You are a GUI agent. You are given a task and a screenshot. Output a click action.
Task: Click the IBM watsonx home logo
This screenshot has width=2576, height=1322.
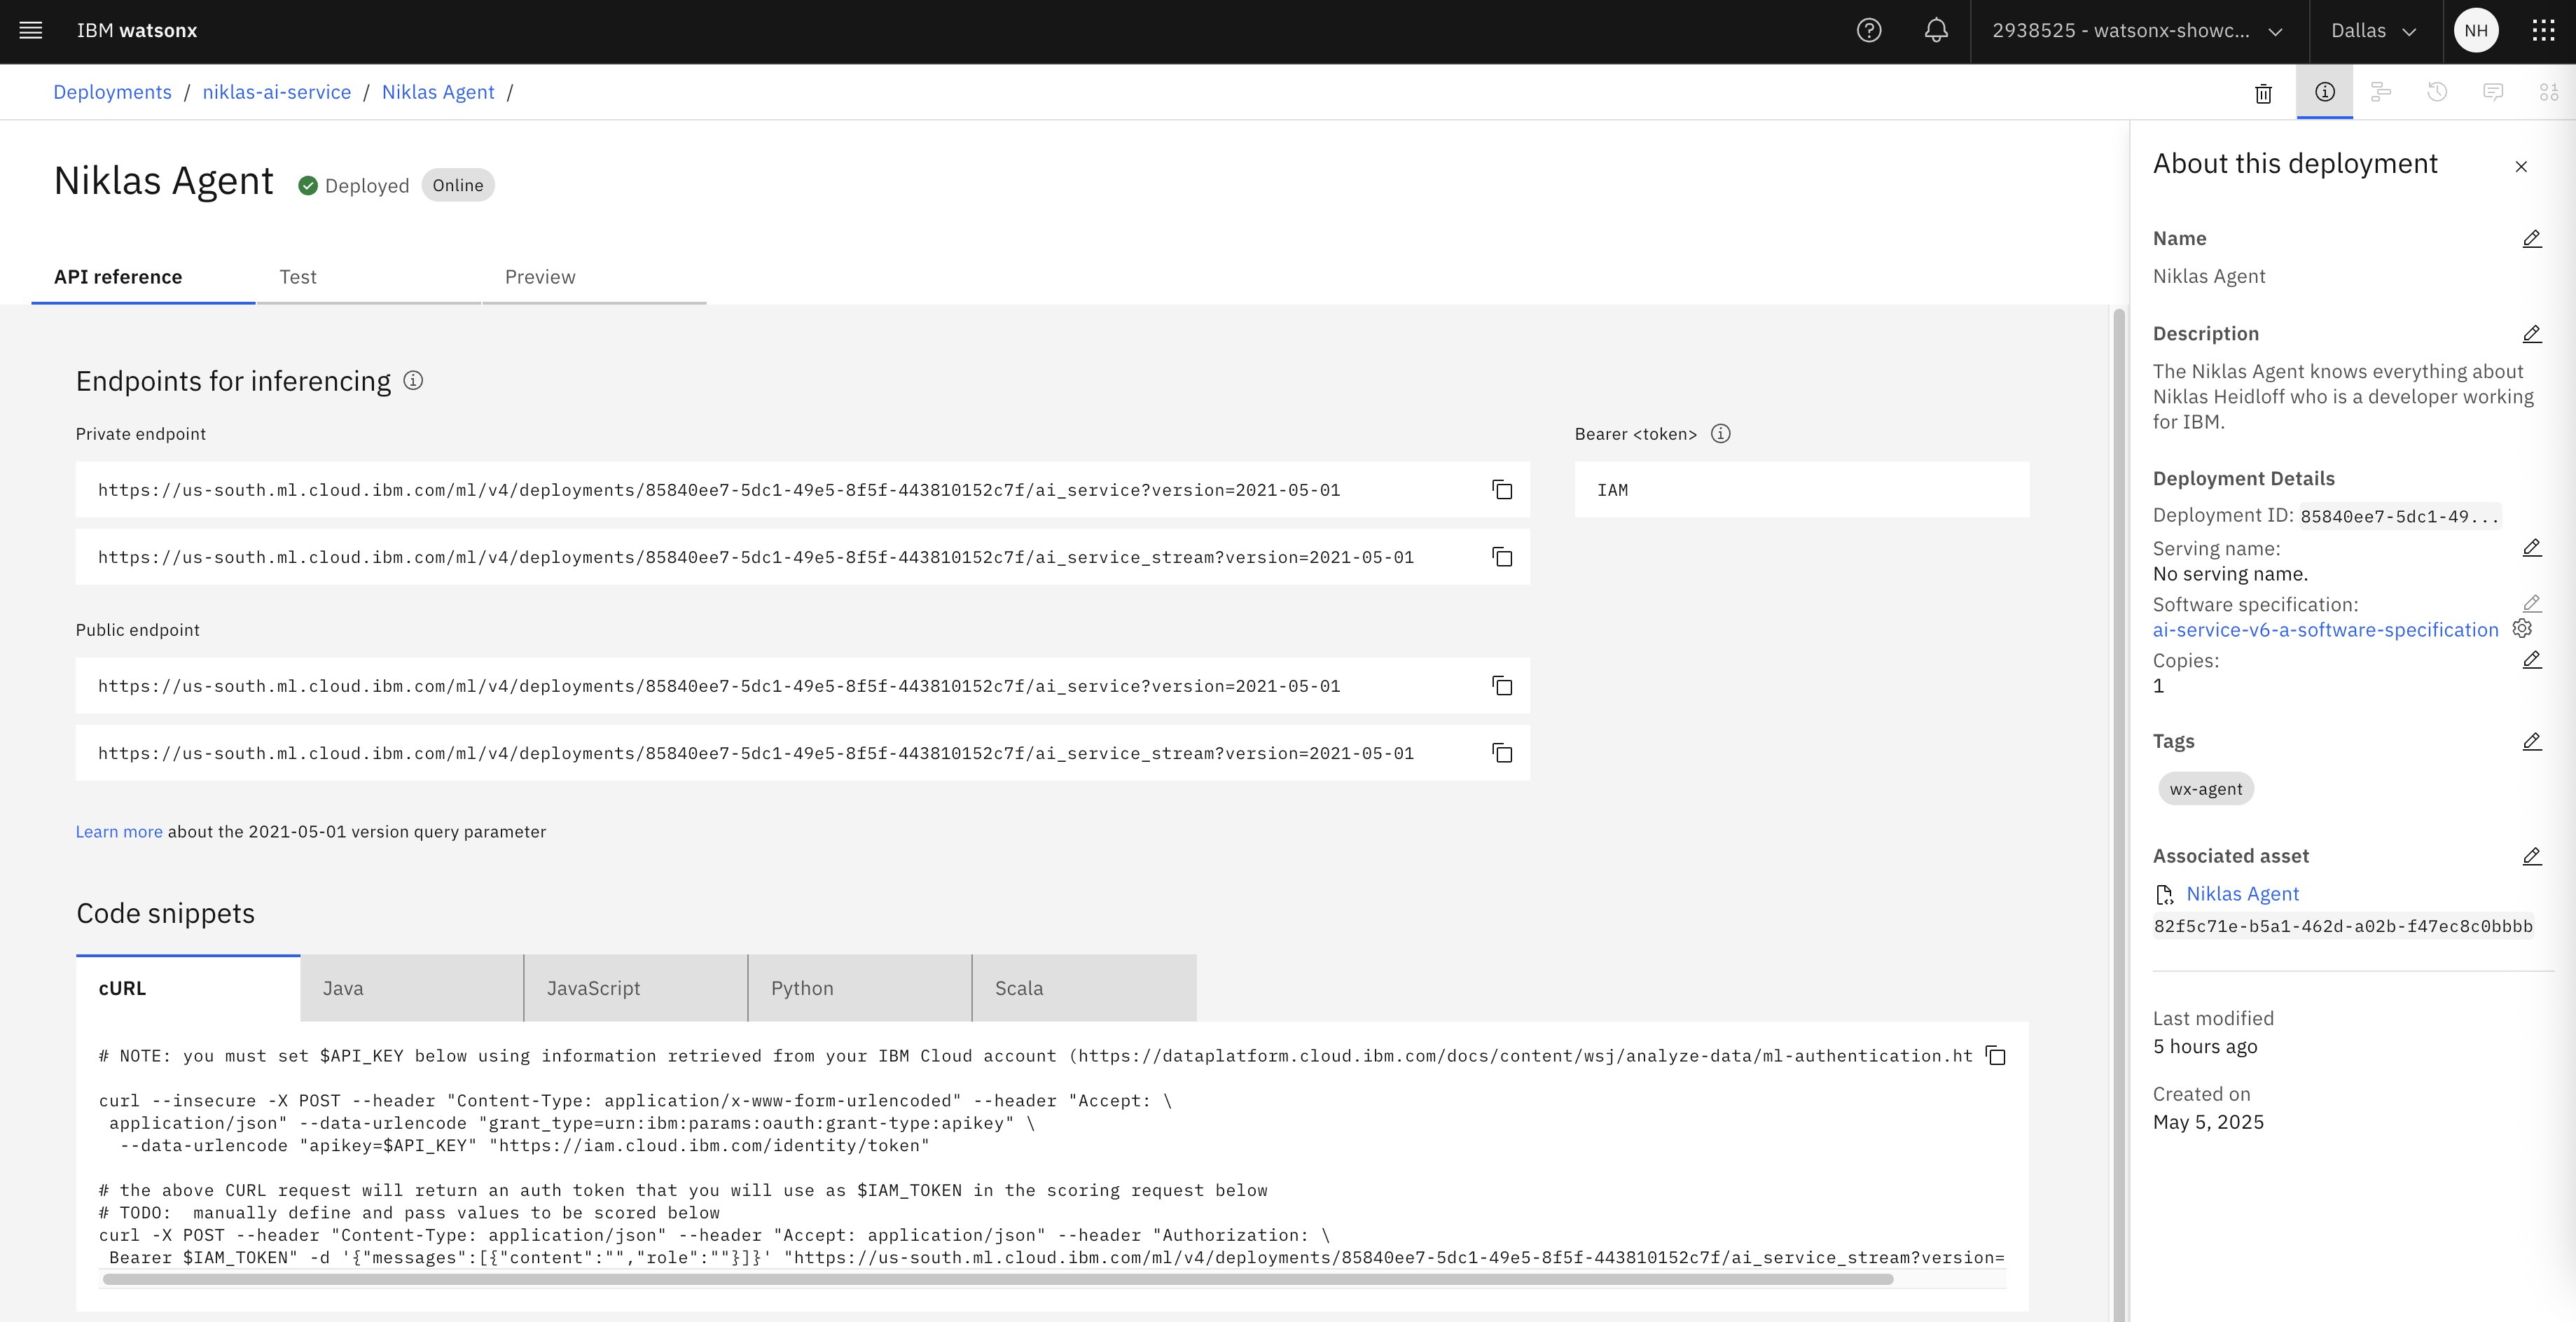pos(137,31)
